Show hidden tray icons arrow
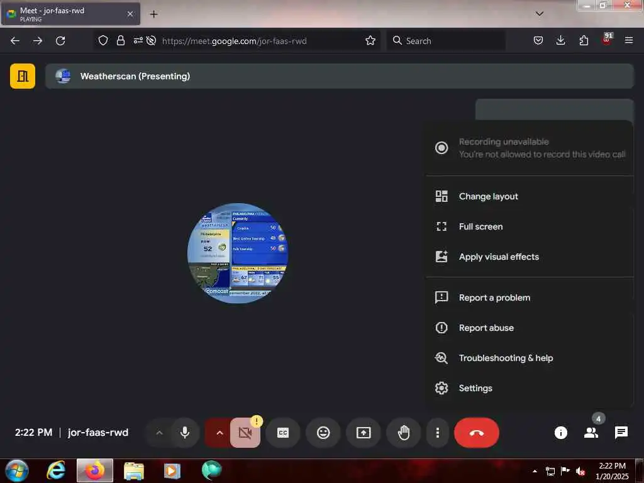 click(535, 471)
